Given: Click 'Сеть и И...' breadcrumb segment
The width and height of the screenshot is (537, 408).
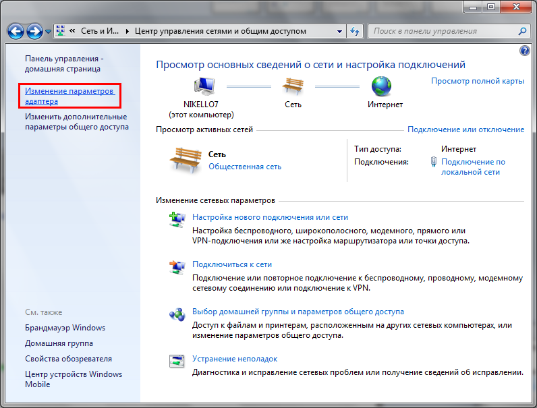Looking at the screenshot, I should 100,31.
